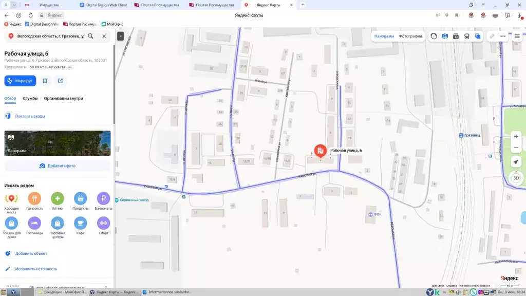Open Портал Росимущ bookmark in bookmarks bar
This screenshot has width=526, height=296.
[80, 24]
